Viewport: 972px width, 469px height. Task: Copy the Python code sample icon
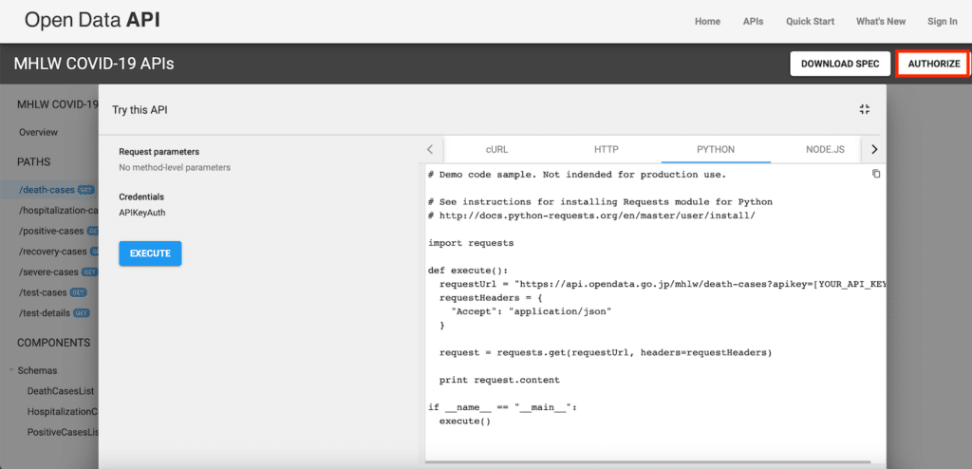[x=876, y=174]
